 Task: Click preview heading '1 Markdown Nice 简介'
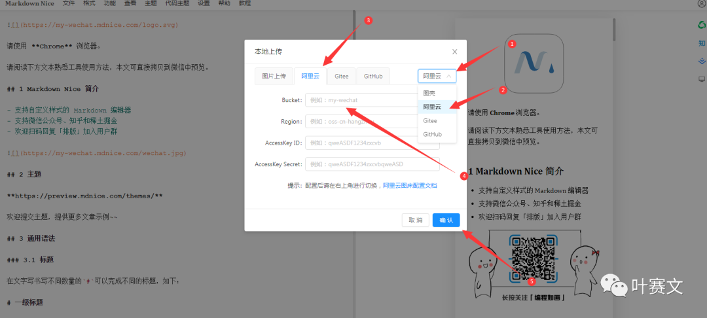click(x=516, y=171)
